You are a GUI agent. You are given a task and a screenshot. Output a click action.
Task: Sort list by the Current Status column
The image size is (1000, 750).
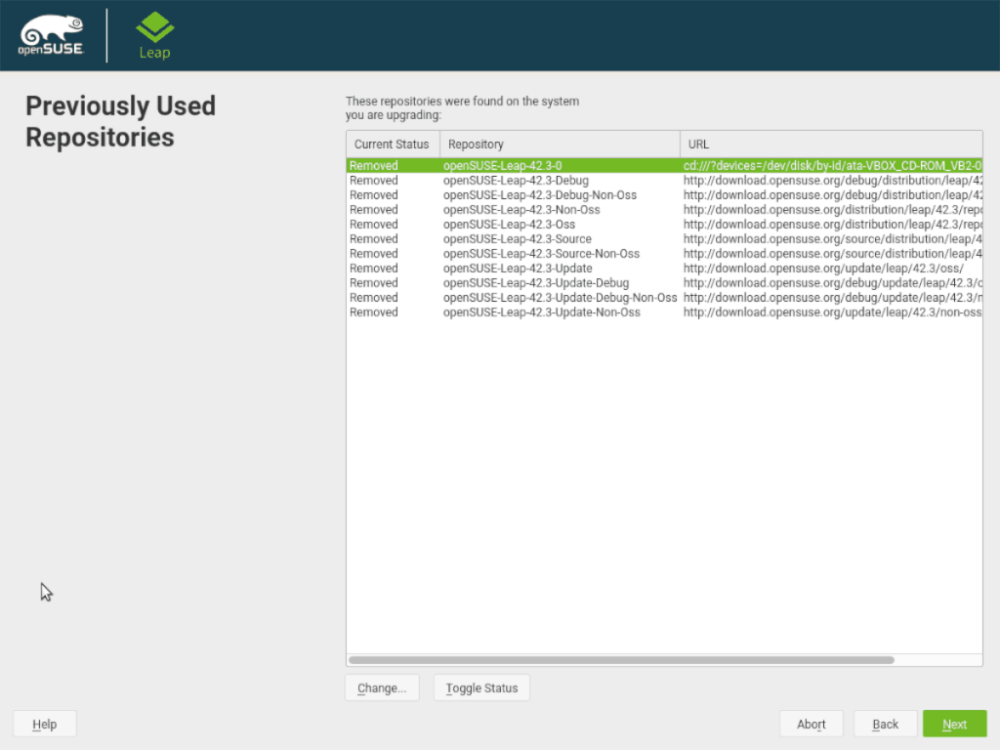(392, 144)
